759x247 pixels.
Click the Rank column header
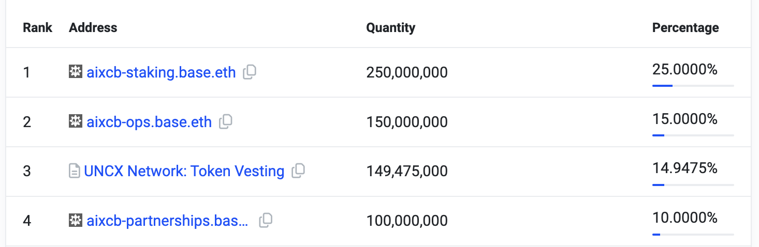[38, 27]
